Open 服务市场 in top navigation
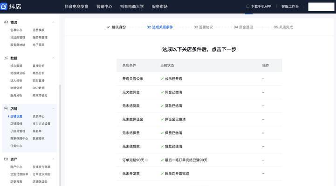This screenshot has width=336, height=186. coord(160,7)
